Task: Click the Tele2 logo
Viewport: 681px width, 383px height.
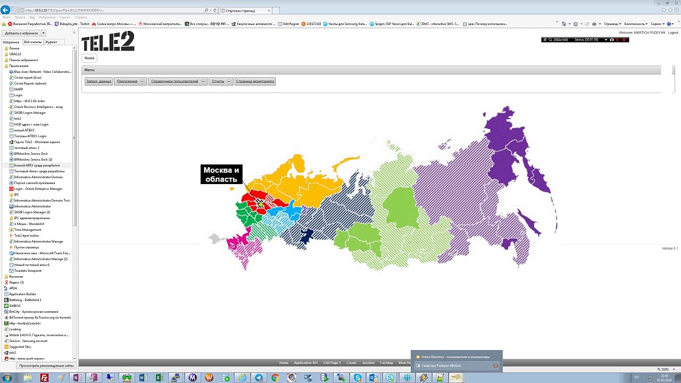Action: (x=108, y=41)
